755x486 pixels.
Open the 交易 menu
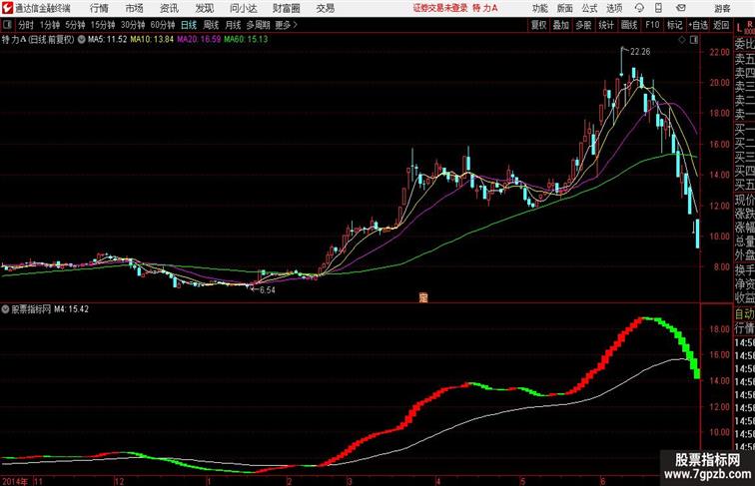click(326, 8)
